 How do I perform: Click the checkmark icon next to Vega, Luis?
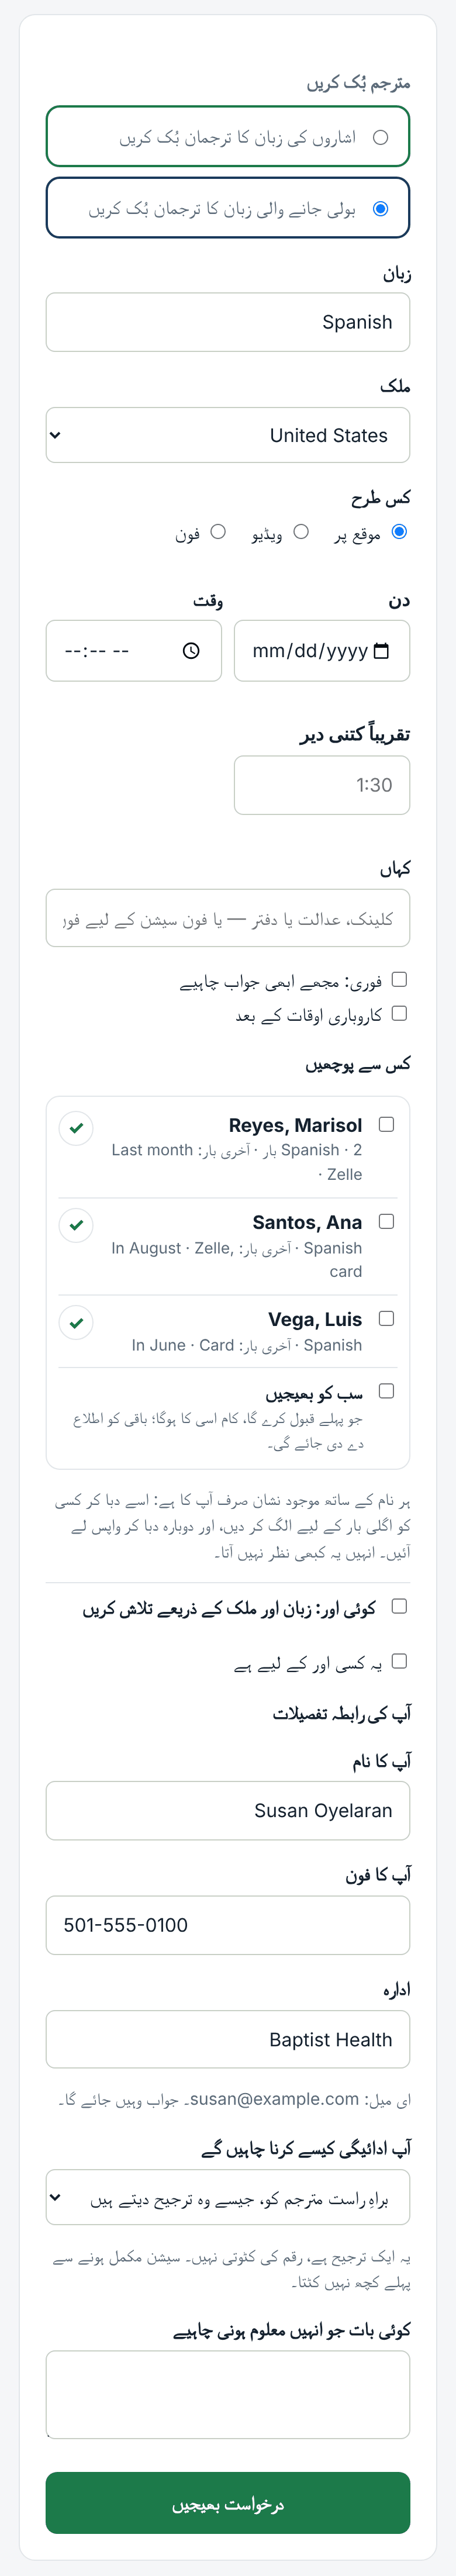coord(76,1323)
